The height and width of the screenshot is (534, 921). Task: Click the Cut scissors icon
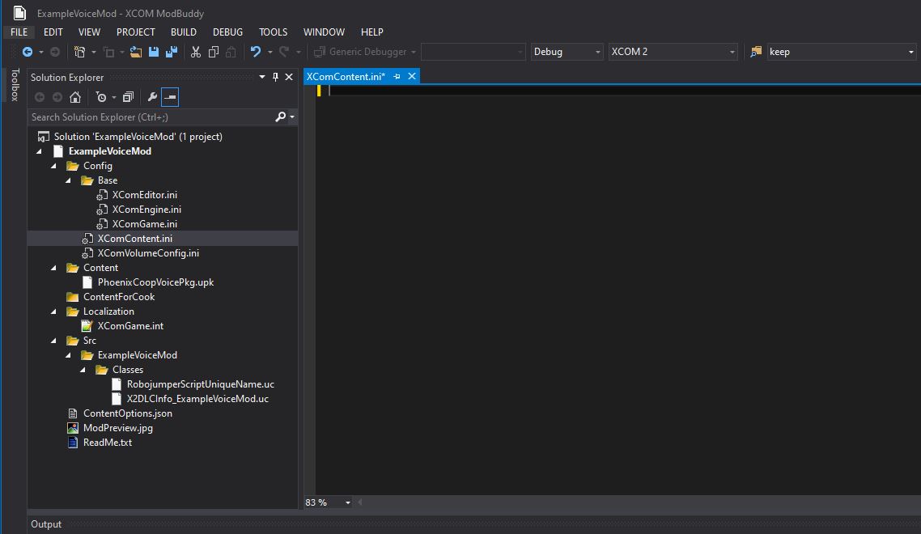(196, 52)
